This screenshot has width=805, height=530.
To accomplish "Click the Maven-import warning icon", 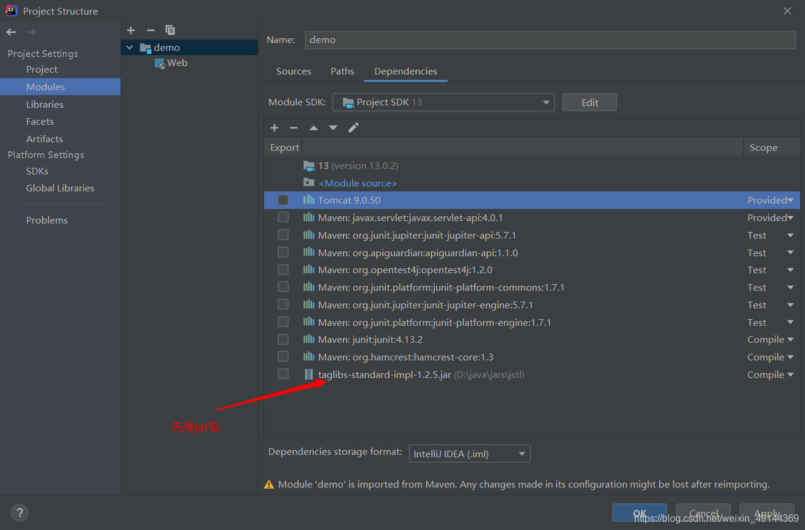I will tap(269, 485).
